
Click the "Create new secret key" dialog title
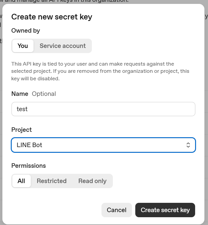(x=52, y=17)
